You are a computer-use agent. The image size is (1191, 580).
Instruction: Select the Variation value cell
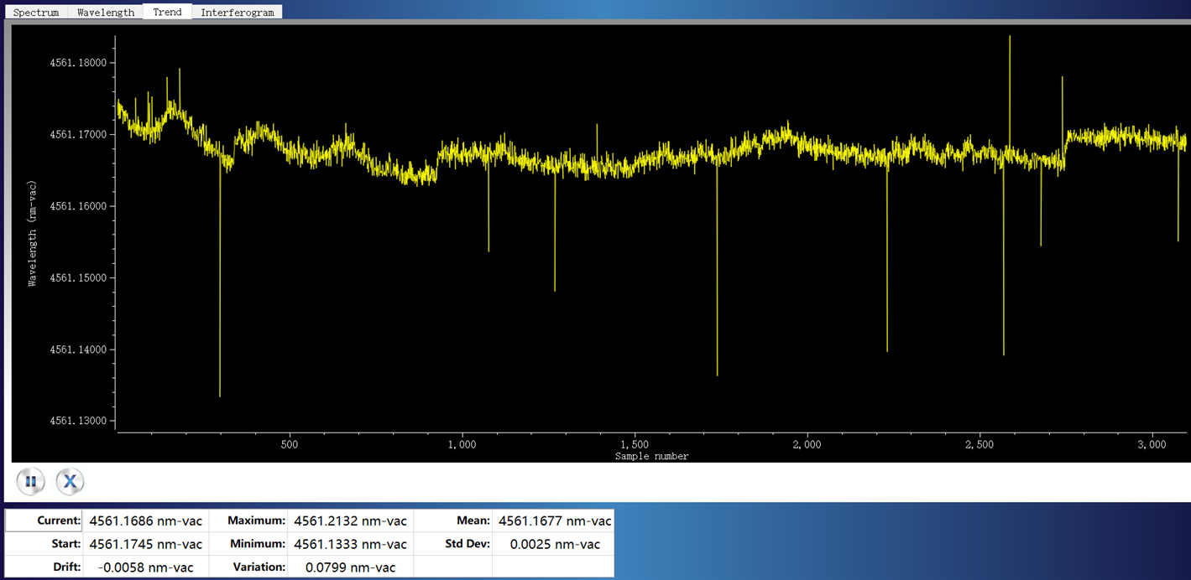coord(350,567)
